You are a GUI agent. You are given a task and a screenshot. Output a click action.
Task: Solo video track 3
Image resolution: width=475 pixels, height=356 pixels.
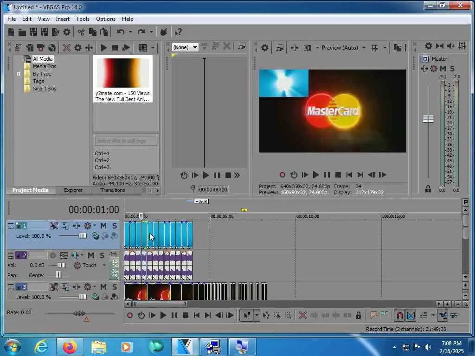tap(115, 286)
